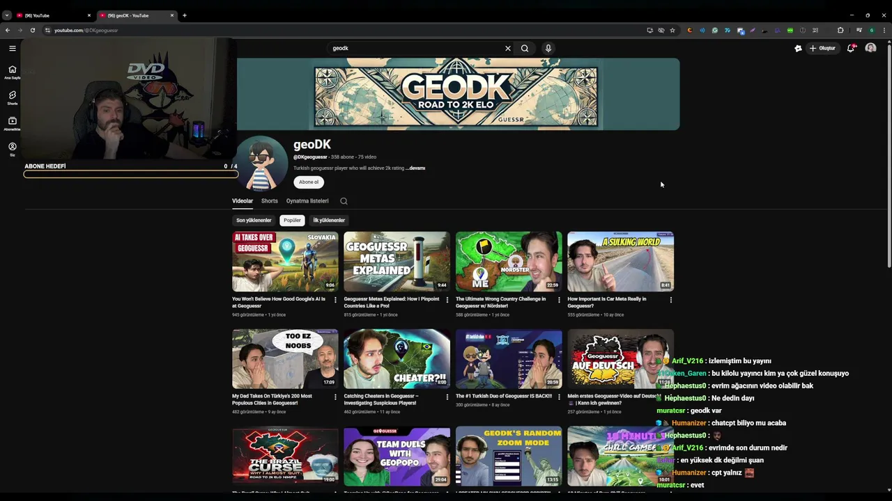This screenshot has width=892, height=501.
Task: Click the magnifier search button
Action: [x=525, y=48]
